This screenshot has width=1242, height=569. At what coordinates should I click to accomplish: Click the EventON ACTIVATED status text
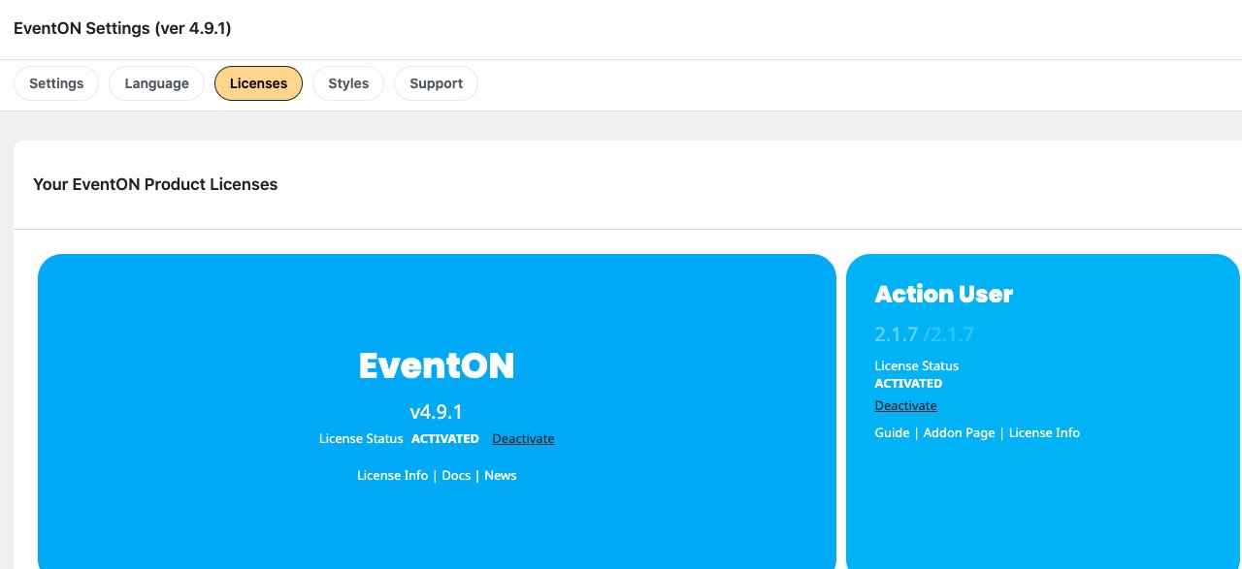(445, 439)
